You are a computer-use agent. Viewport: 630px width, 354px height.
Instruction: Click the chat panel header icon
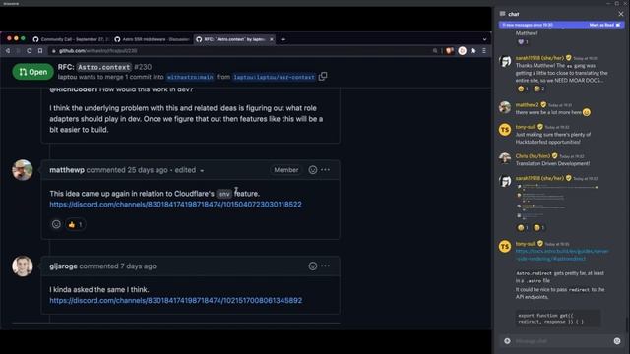click(502, 14)
